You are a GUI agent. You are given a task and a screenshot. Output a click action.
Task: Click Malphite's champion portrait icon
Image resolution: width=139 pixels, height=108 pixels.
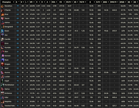tap(3, 102)
